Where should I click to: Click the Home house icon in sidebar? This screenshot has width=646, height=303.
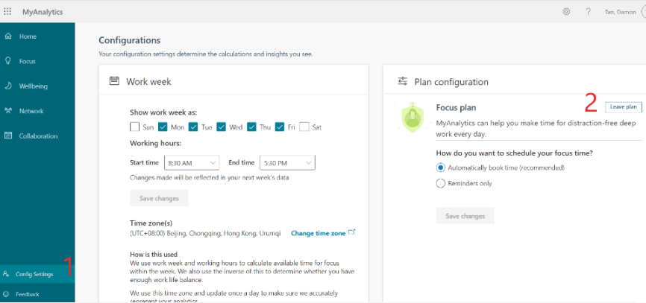pyautogui.click(x=7, y=36)
